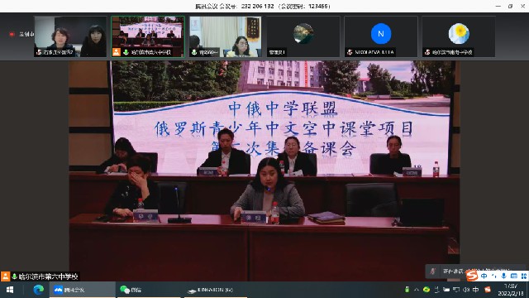The height and width of the screenshot is (298, 529).
Task: Click the folder-shaped tray icon
Action: 446,290
